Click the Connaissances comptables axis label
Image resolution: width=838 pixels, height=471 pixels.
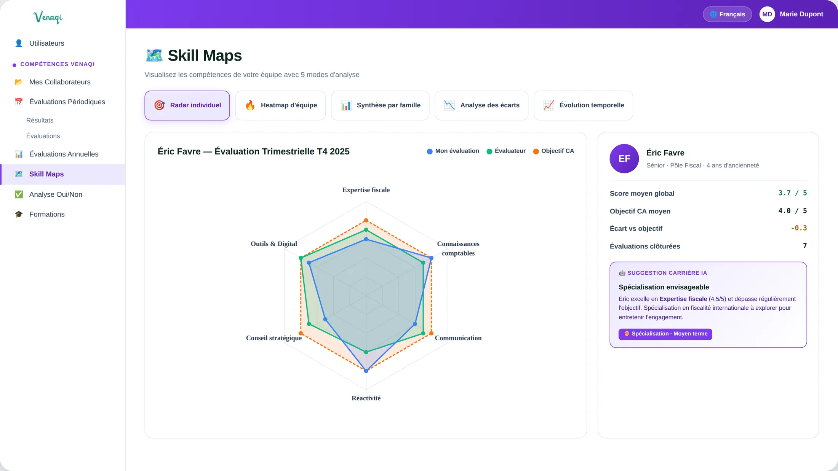pyautogui.click(x=458, y=248)
